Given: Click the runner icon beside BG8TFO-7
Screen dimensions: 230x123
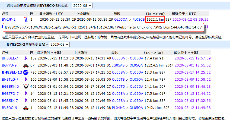Looking at the screenshot, I should click(26, 93).
